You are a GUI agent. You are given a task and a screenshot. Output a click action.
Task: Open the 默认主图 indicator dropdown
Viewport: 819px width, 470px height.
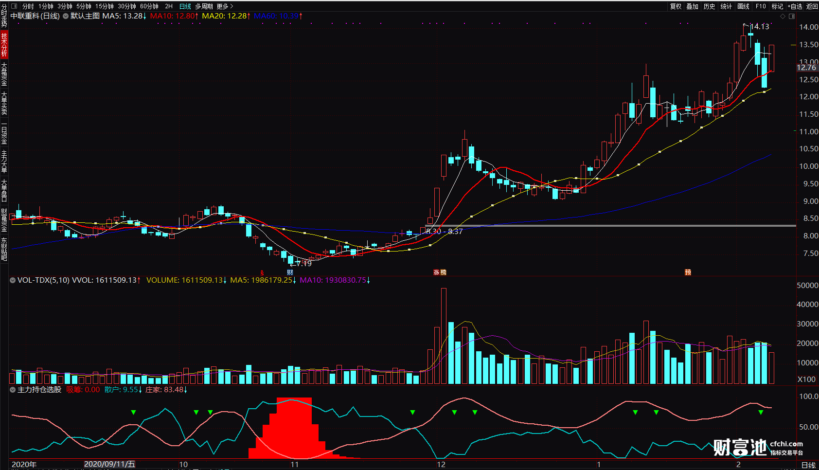coord(66,16)
